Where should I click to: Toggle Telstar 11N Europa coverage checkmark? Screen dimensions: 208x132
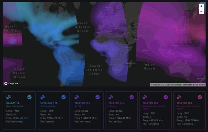coord(132,97)
